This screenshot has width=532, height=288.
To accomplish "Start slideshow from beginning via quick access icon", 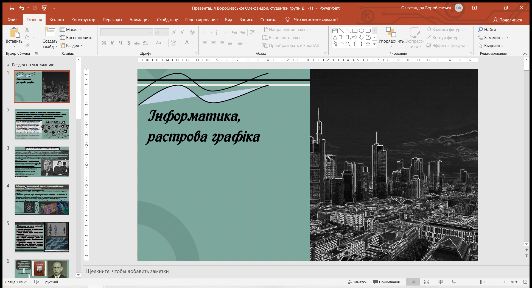I will click(44, 8).
